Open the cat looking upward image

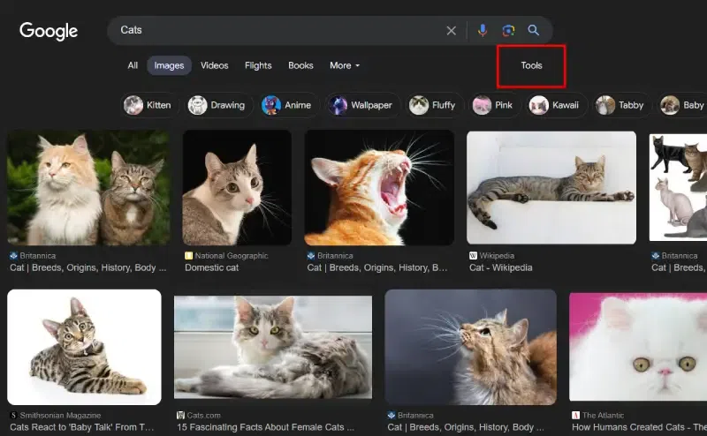(x=470, y=347)
